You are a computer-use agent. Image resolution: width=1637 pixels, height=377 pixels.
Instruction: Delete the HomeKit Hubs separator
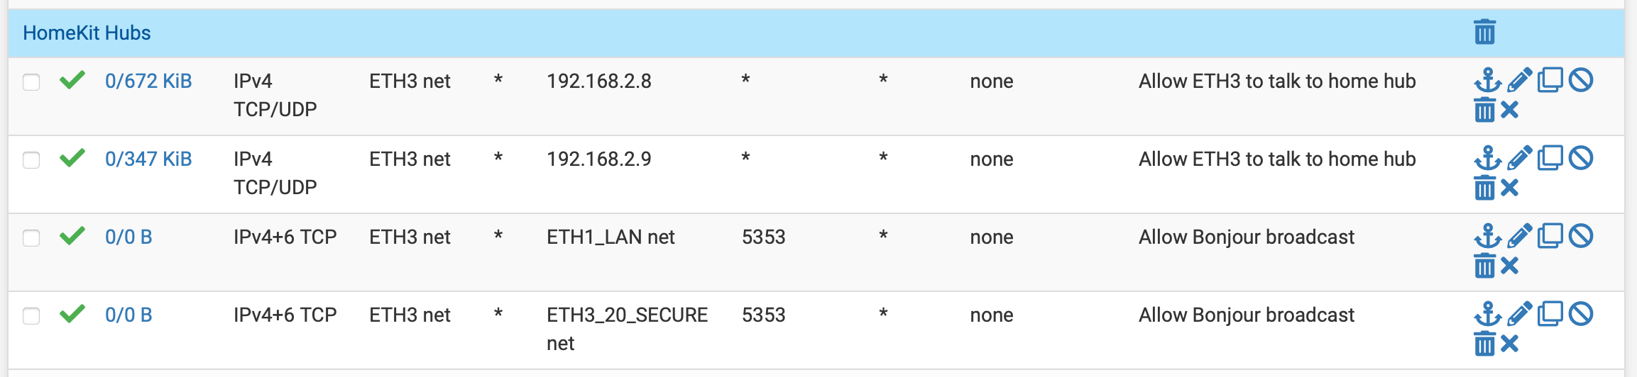(x=1484, y=33)
